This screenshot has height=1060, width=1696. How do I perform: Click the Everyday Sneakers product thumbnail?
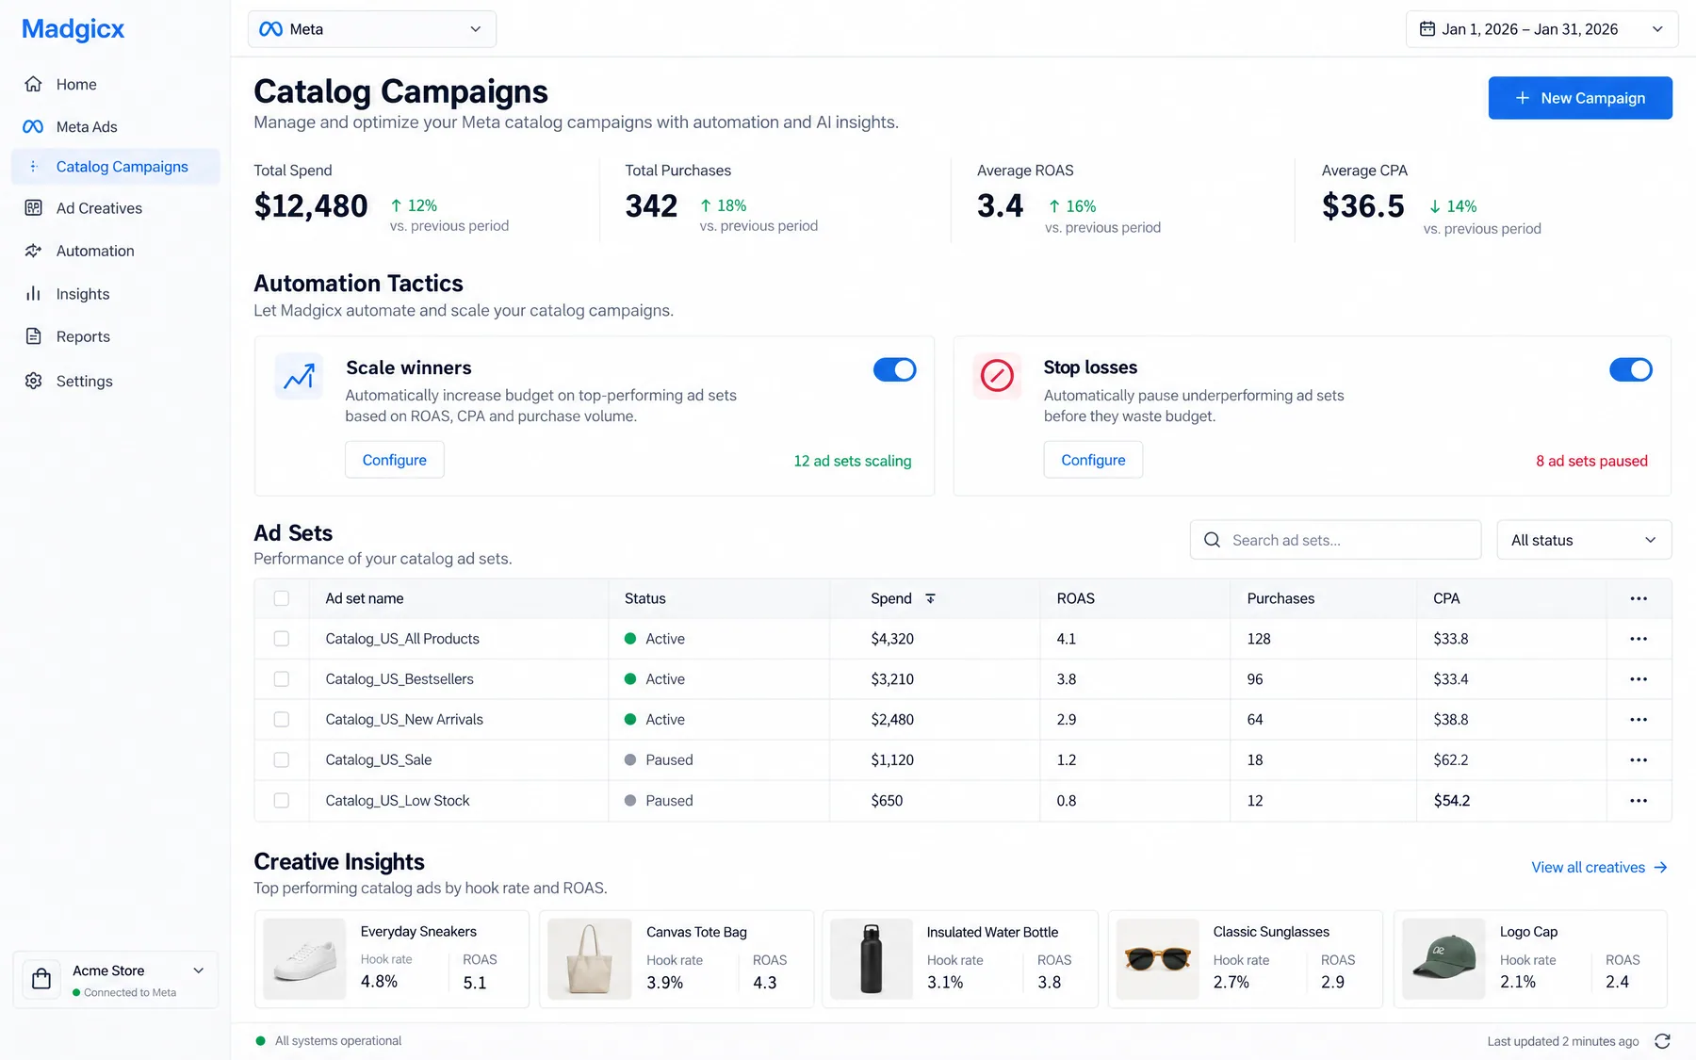(x=304, y=959)
